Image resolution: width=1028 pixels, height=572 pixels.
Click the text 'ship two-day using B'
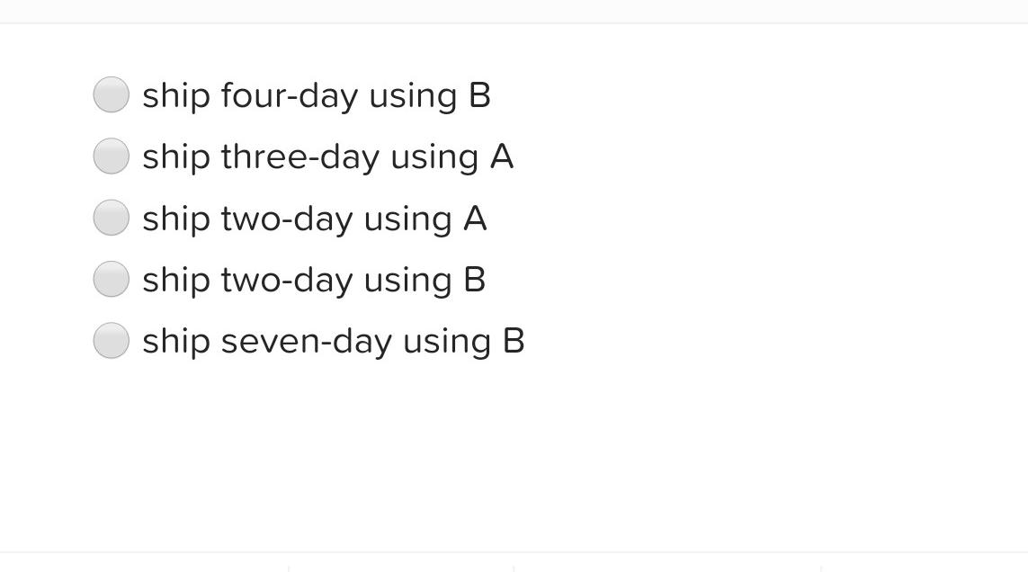(313, 279)
